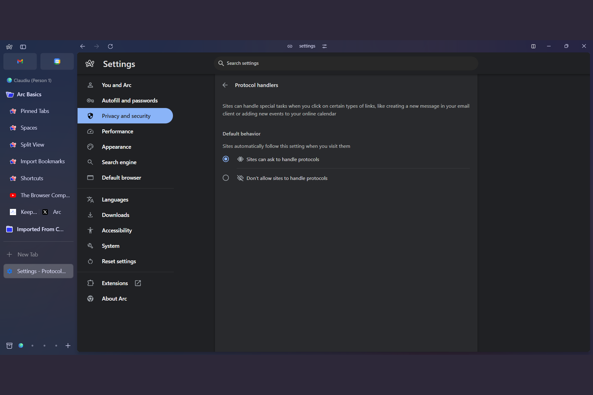593x395 pixels.
Task: Expand the System settings section
Action: (110, 246)
